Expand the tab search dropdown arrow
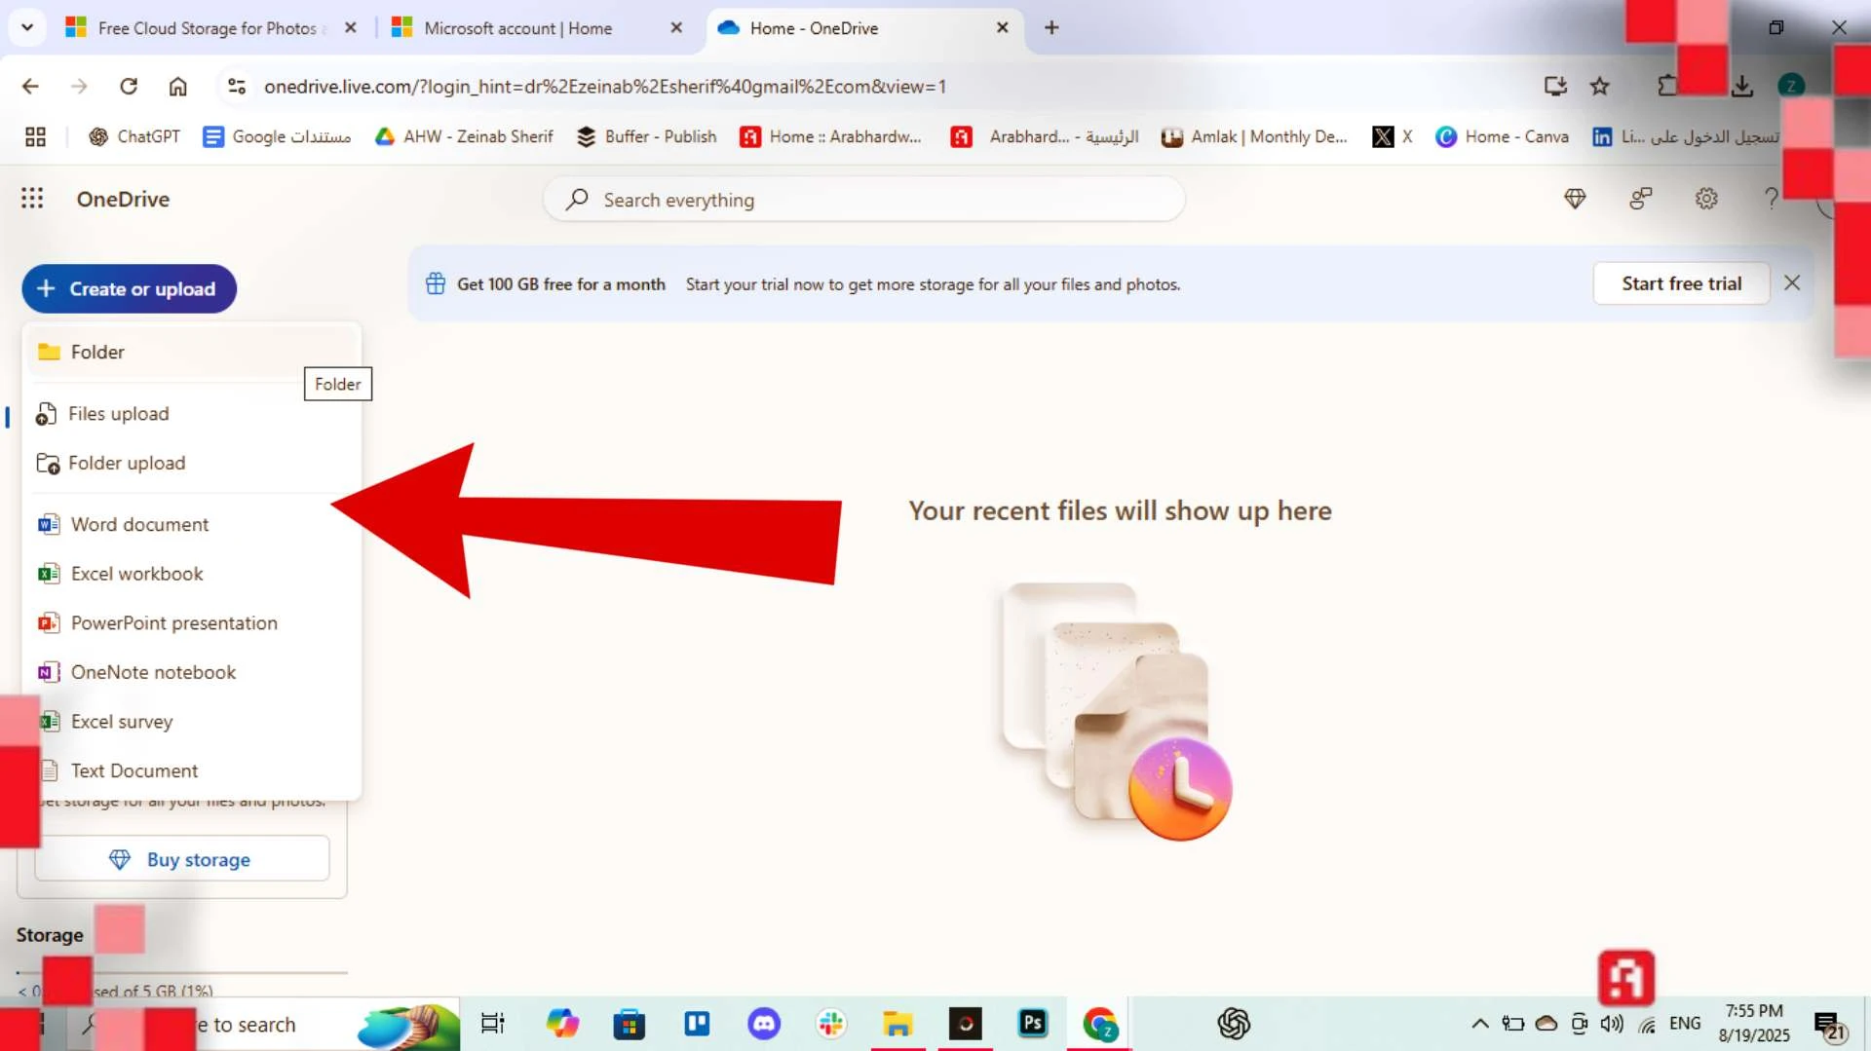Viewport: 1871px width, 1051px height. (x=27, y=28)
